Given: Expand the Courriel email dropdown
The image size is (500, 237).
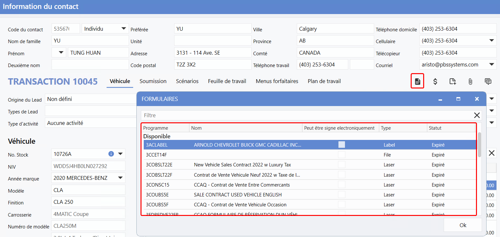Looking at the screenshot, I should [x=492, y=65].
